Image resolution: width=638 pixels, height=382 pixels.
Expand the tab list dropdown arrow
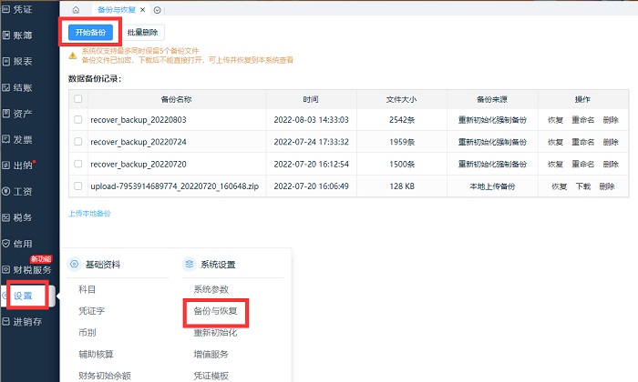(158, 9)
